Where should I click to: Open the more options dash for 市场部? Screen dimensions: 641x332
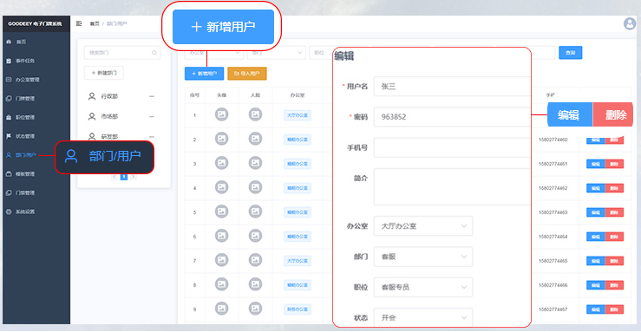click(x=152, y=116)
